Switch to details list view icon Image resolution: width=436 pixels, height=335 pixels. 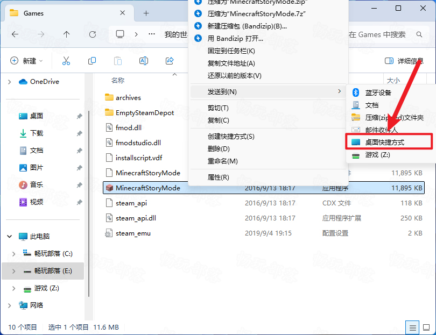pyautogui.click(x=413, y=328)
